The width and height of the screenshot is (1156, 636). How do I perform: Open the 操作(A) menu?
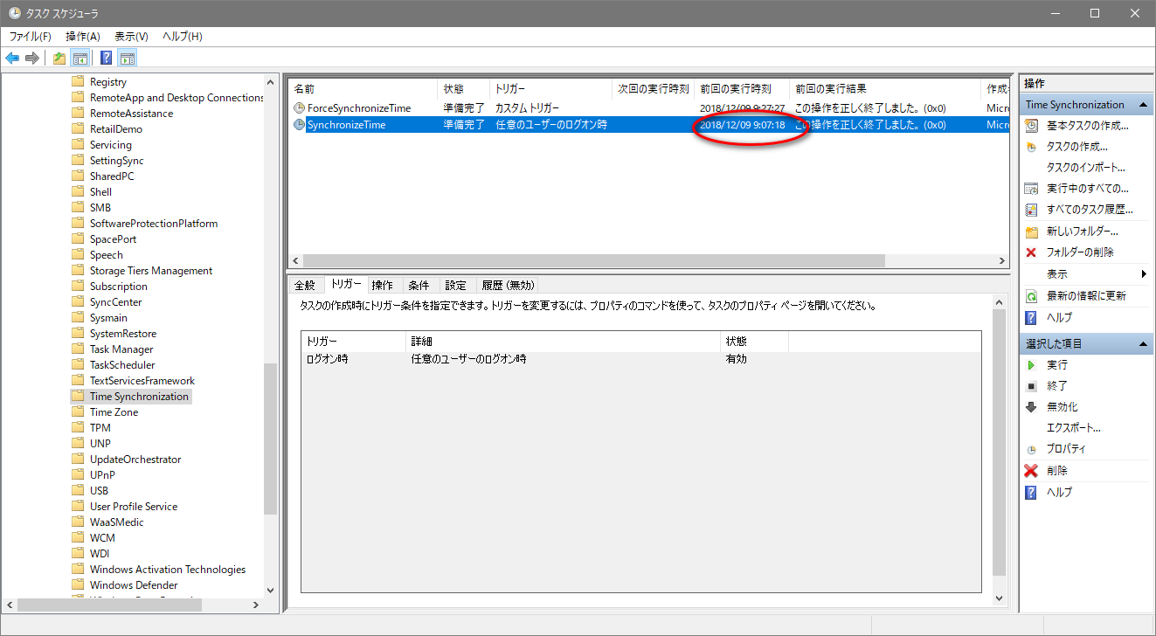click(83, 37)
